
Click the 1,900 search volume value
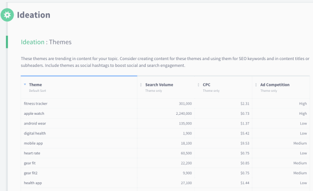(187, 133)
